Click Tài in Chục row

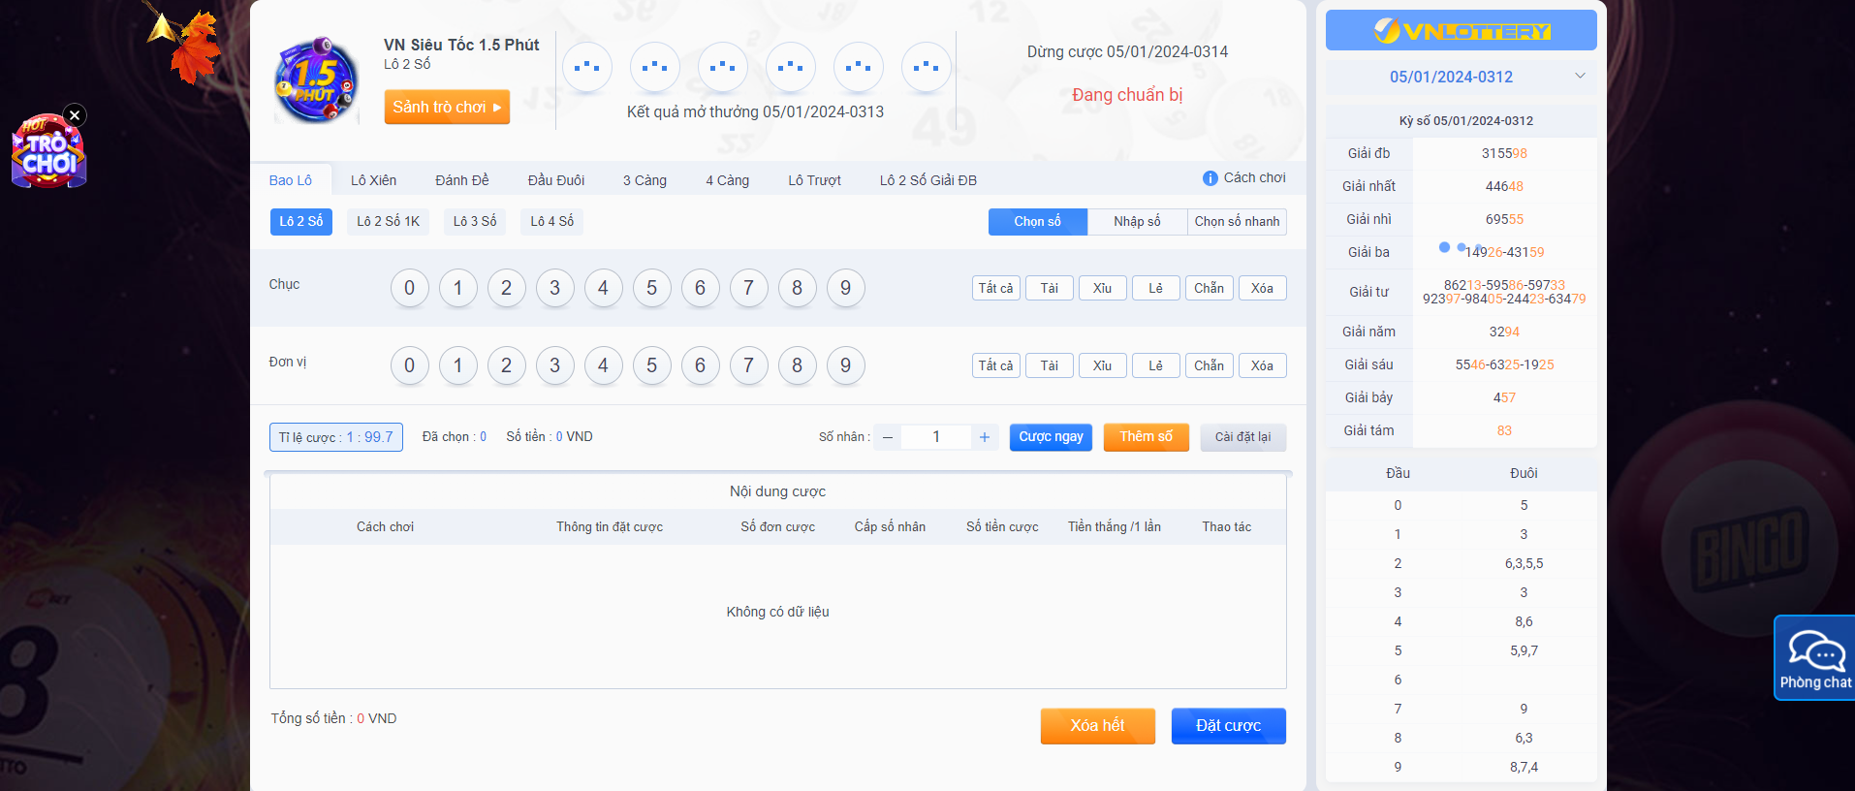(x=1050, y=288)
